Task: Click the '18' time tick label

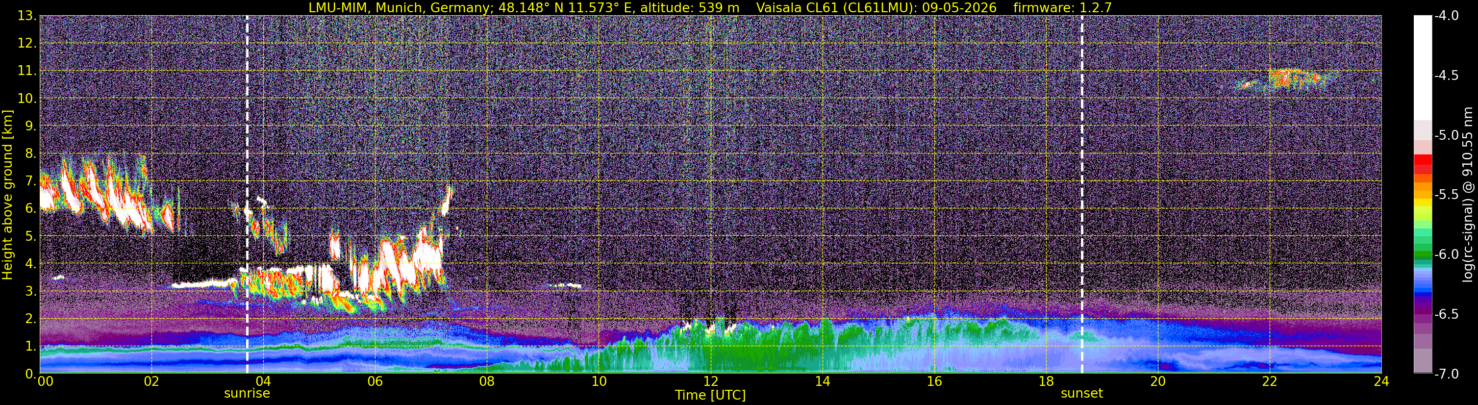Action: pos(1046,381)
